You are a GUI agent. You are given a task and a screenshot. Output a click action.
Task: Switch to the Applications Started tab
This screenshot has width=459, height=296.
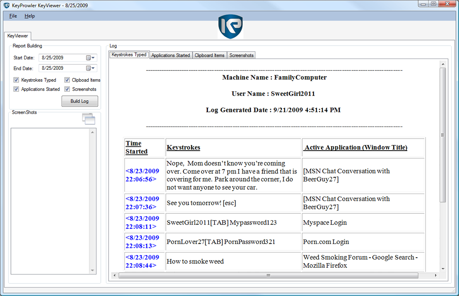[171, 55]
